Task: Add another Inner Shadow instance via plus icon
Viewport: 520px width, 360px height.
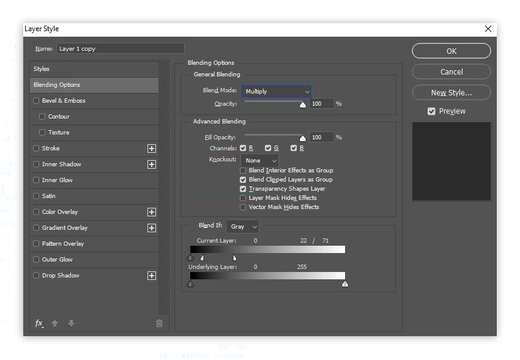Action: [150, 164]
